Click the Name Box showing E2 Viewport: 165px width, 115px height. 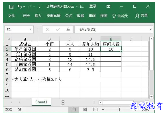(x=17, y=29)
